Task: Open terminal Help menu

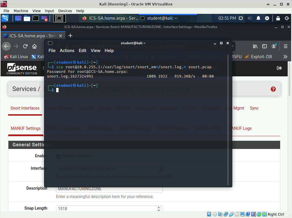Action: [109, 51]
